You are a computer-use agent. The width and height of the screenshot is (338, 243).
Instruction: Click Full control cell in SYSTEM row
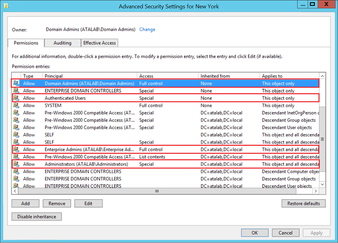click(x=151, y=106)
